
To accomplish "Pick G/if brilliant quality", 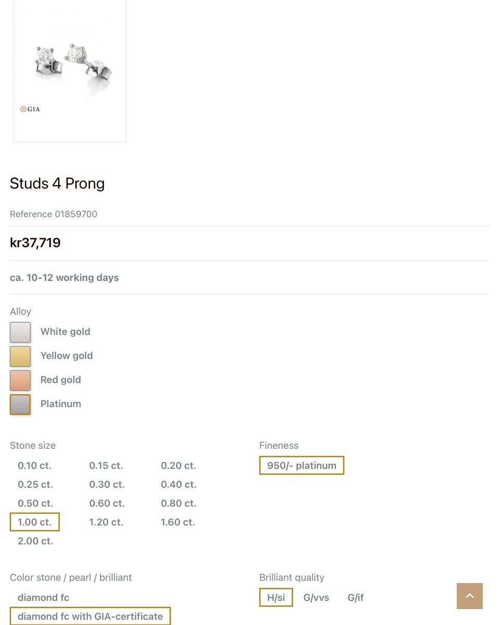I will (356, 597).
